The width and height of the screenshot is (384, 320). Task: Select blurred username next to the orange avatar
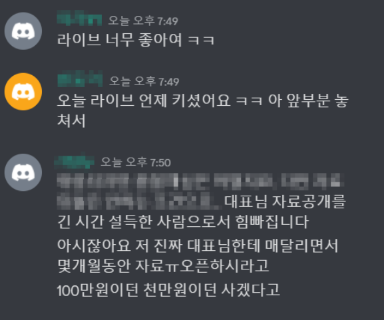(x=80, y=79)
